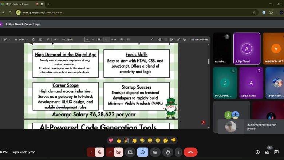Open chat with everyone
284x160 pixels.
pos(276,152)
